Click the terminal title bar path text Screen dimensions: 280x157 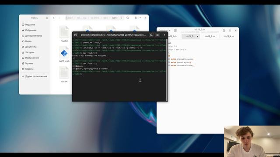(x=113, y=35)
